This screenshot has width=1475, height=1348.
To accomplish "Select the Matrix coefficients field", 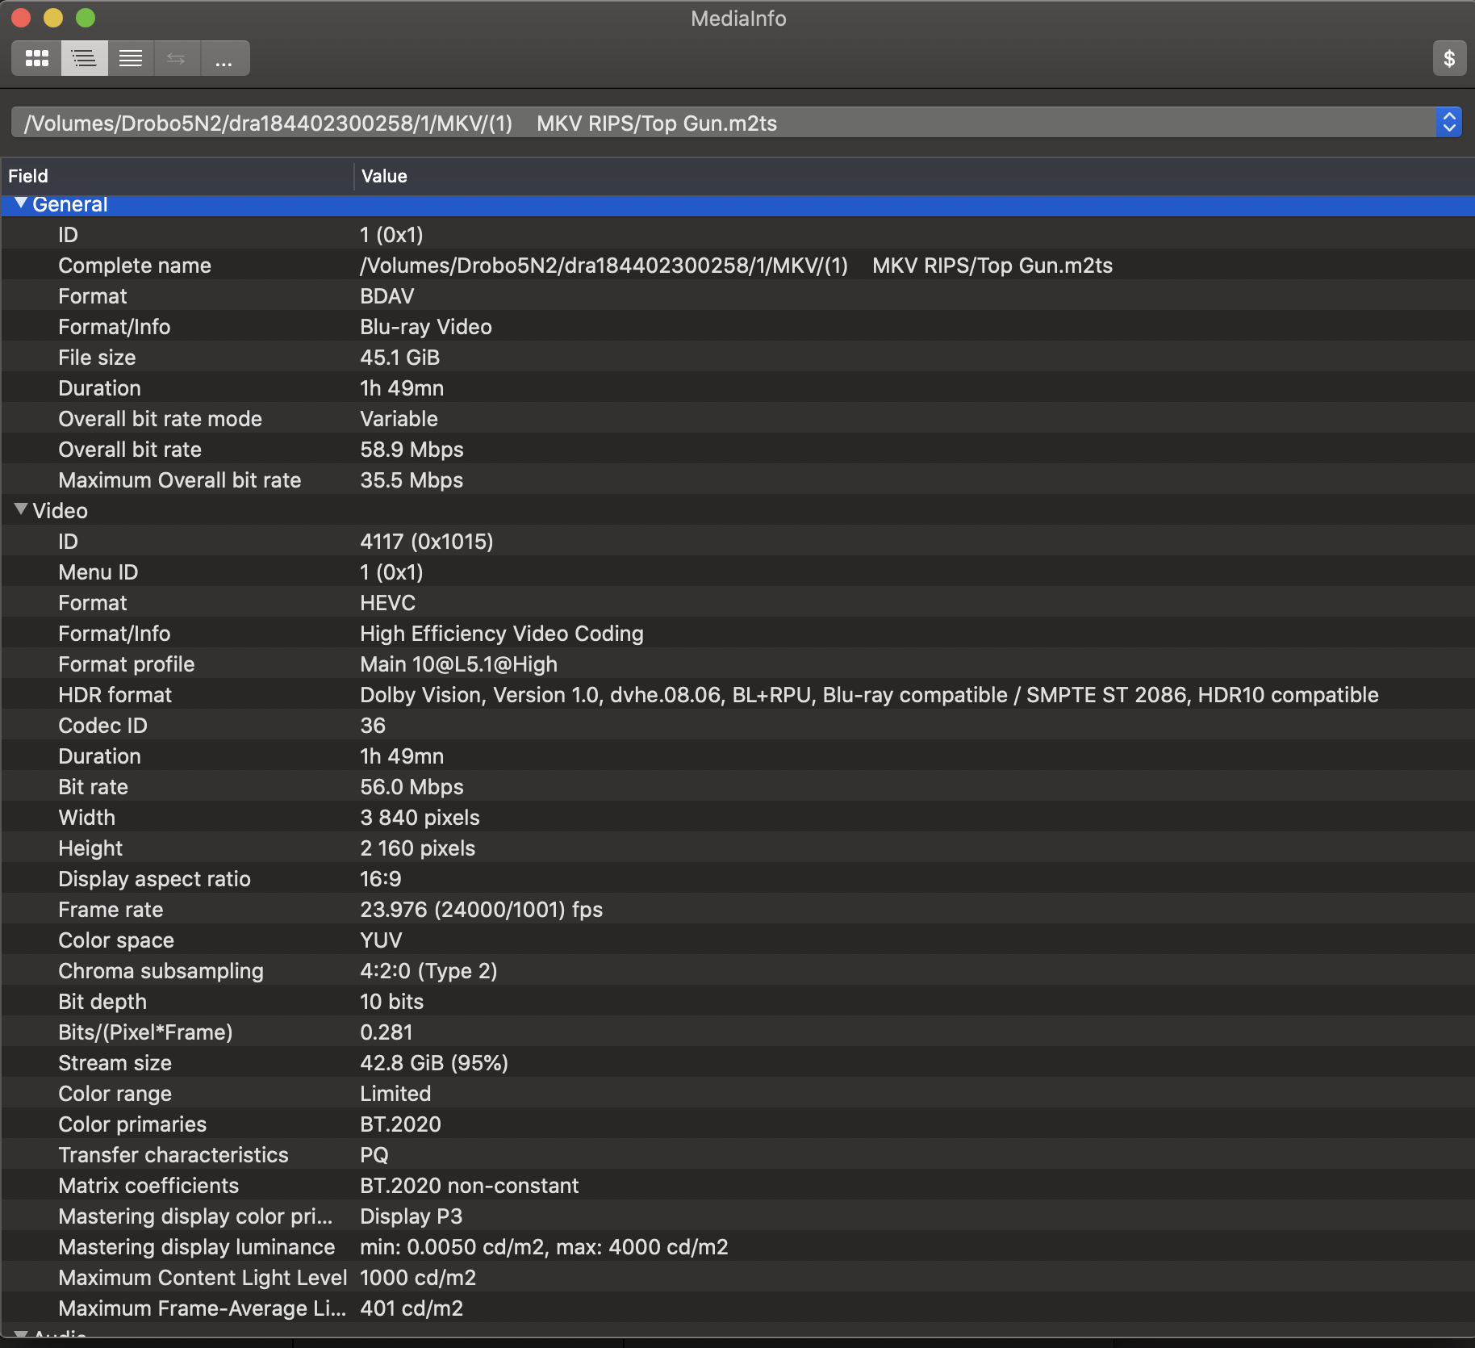I will pos(148,1186).
